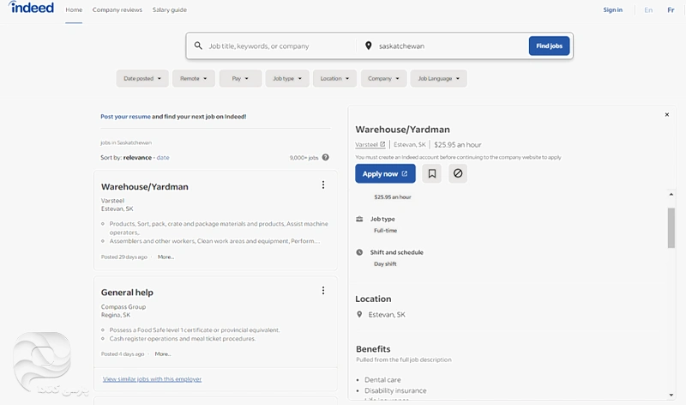686x405 pixels.
Task: Click the Apply now button
Action: tap(385, 173)
